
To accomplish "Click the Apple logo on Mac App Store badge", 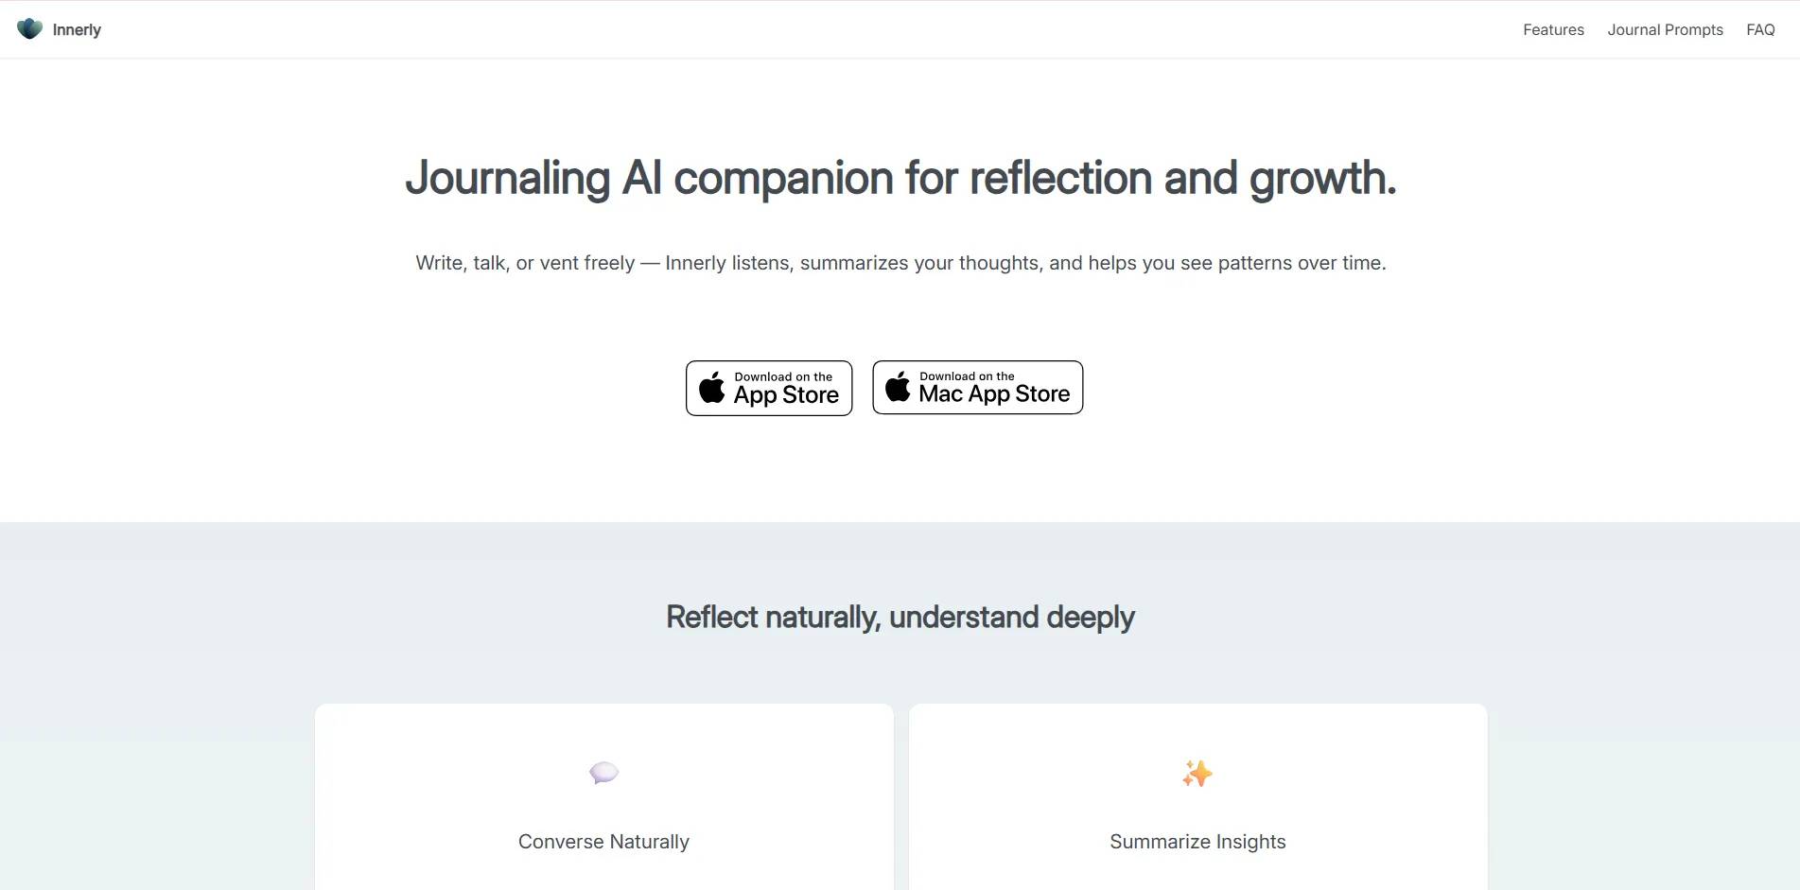I will [x=898, y=386].
